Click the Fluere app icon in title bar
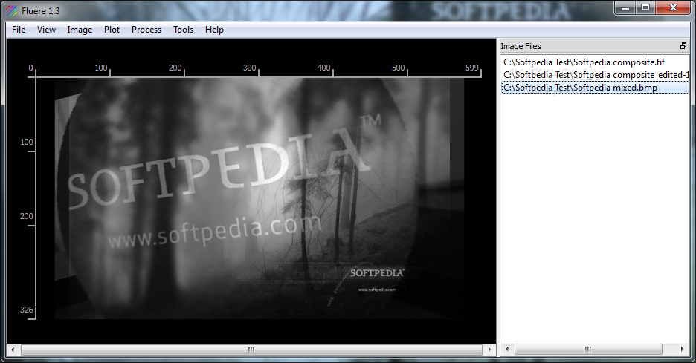696x363 pixels. (x=12, y=10)
